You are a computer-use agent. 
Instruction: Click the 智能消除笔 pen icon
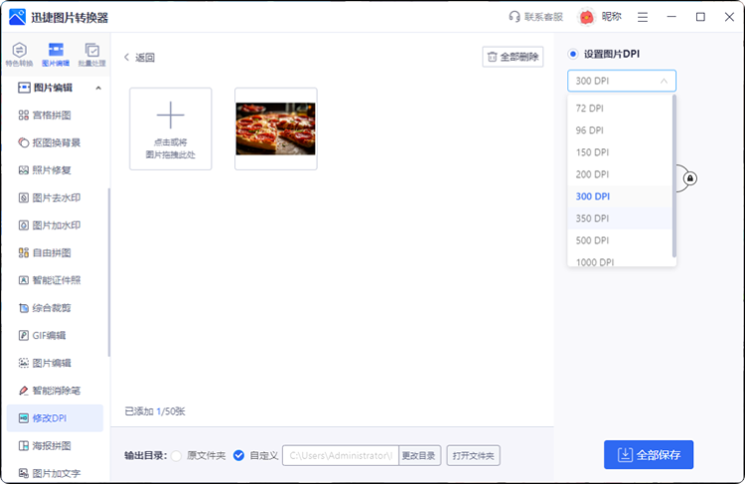pyautogui.click(x=23, y=391)
